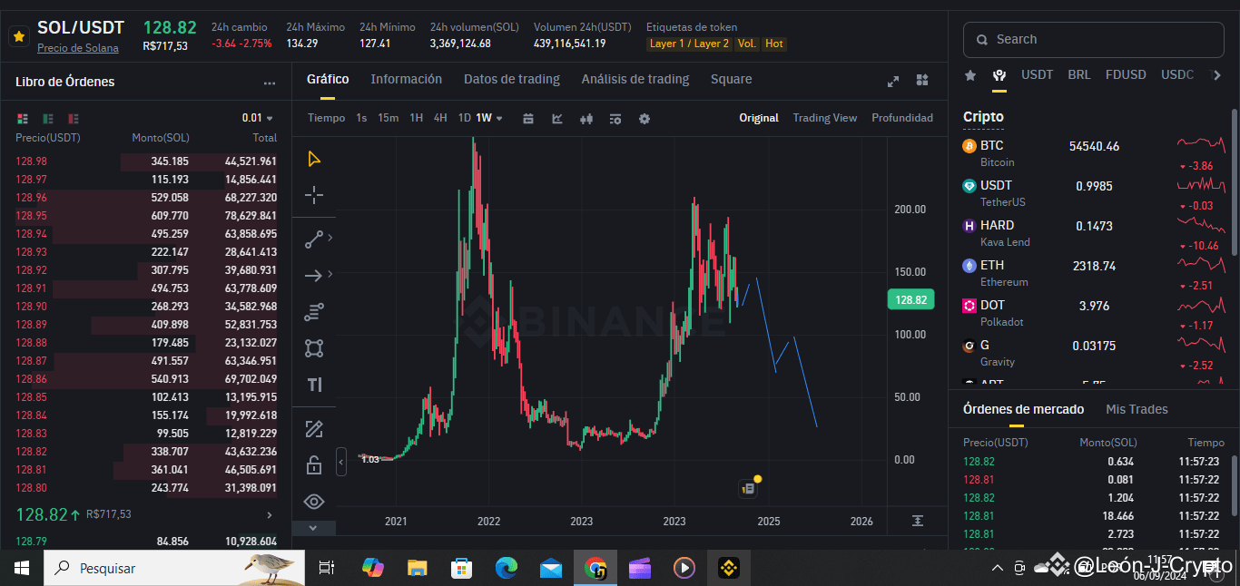Select the 4H chart interval
This screenshot has width=1240, height=586.
point(440,118)
